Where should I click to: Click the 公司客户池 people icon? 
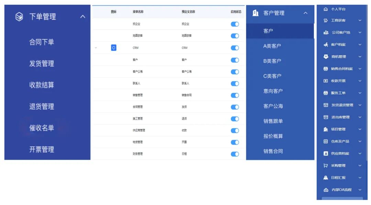point(326,32)
